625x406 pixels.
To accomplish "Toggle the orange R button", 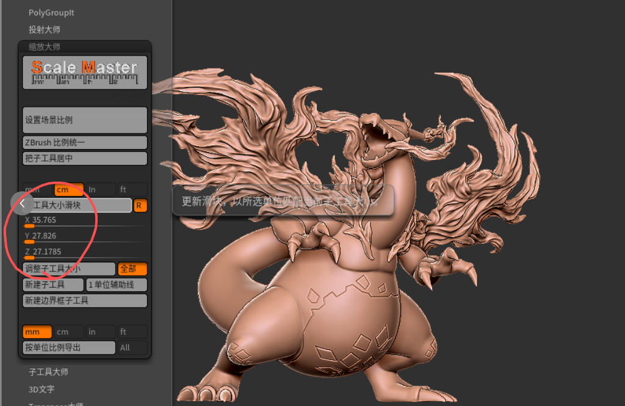I will point(140,206).
